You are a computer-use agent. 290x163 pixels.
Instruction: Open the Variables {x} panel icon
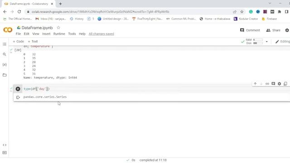coord(5,64)
